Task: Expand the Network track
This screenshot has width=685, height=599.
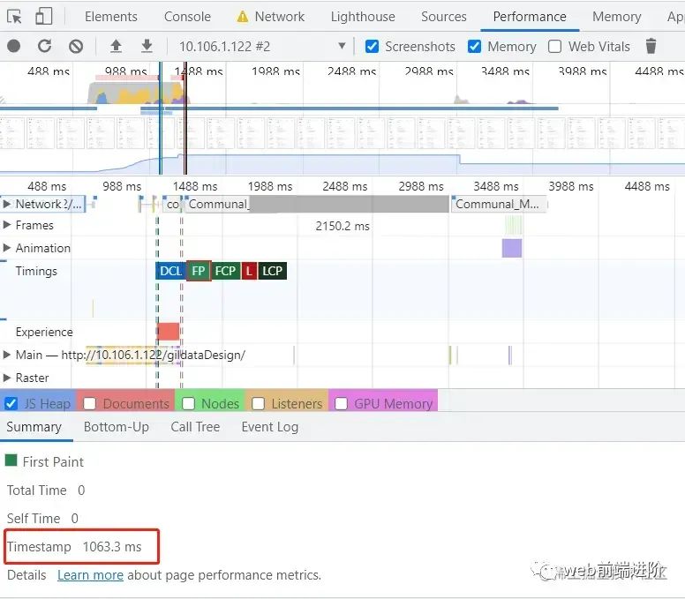Action: click(x=6, y=204)
